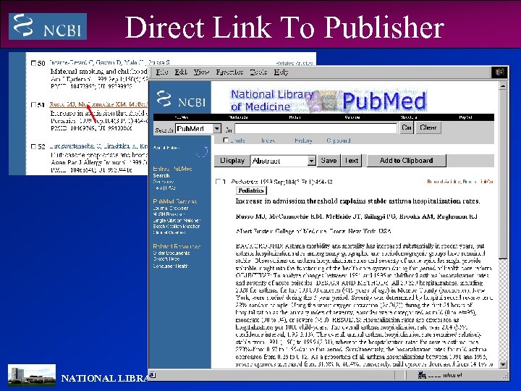Enable the Limits checkbox
The width and height of the screenshot is (521, 391).
pyautogui.click(x=226, y=140)
